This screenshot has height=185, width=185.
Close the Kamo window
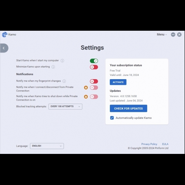pyautogui.click(x=179, y=34)
